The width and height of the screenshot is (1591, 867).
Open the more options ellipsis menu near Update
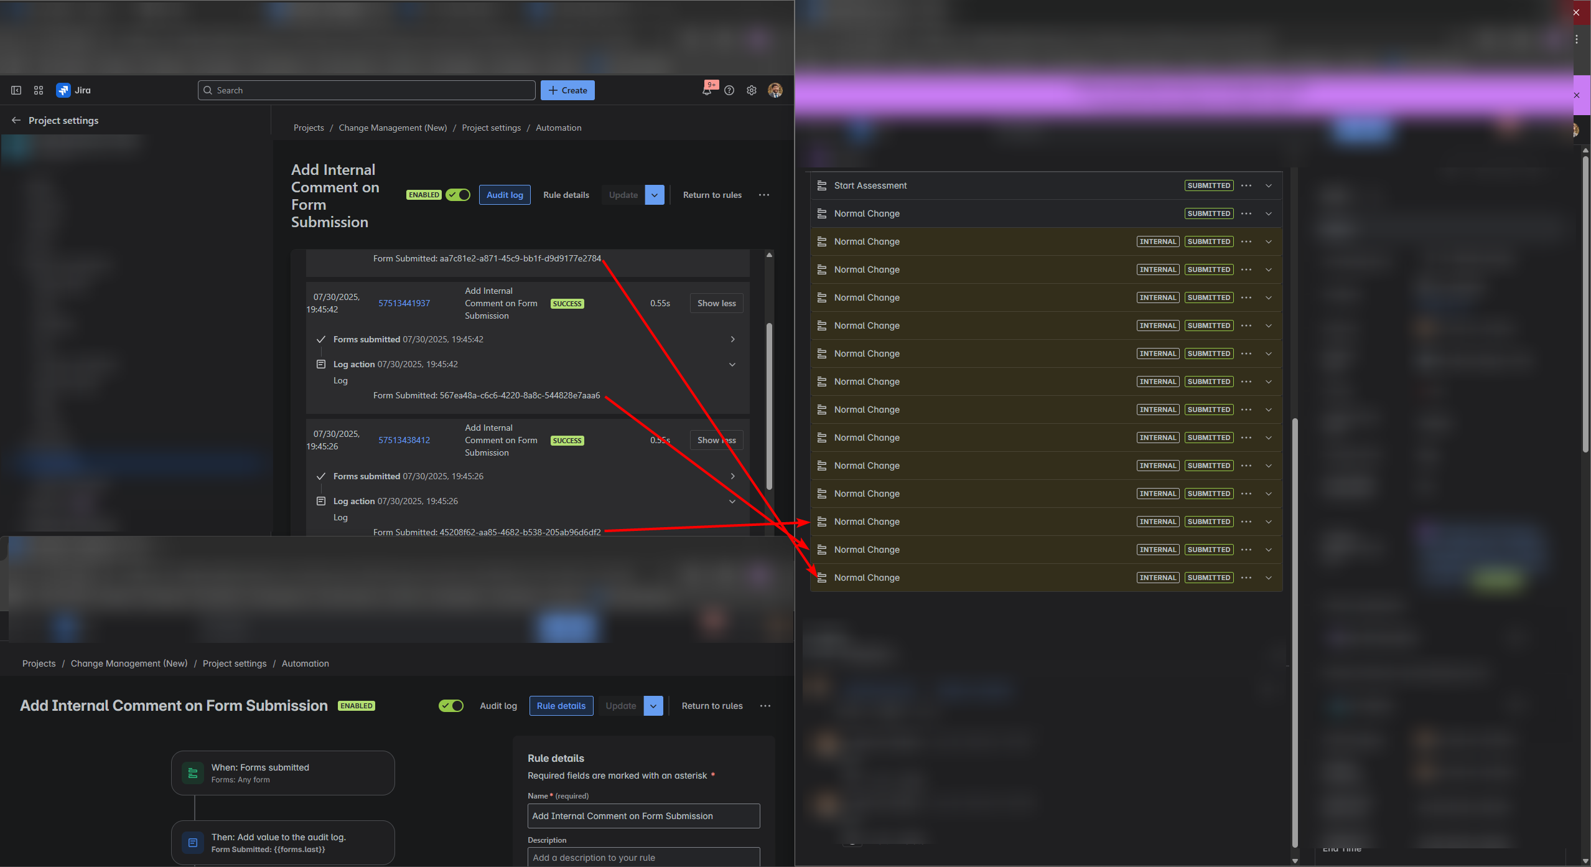(764, 194)
